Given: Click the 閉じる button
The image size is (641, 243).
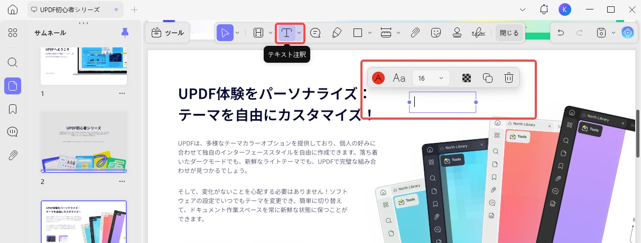Looking at the screenshot, I should [x=510, y=33].
